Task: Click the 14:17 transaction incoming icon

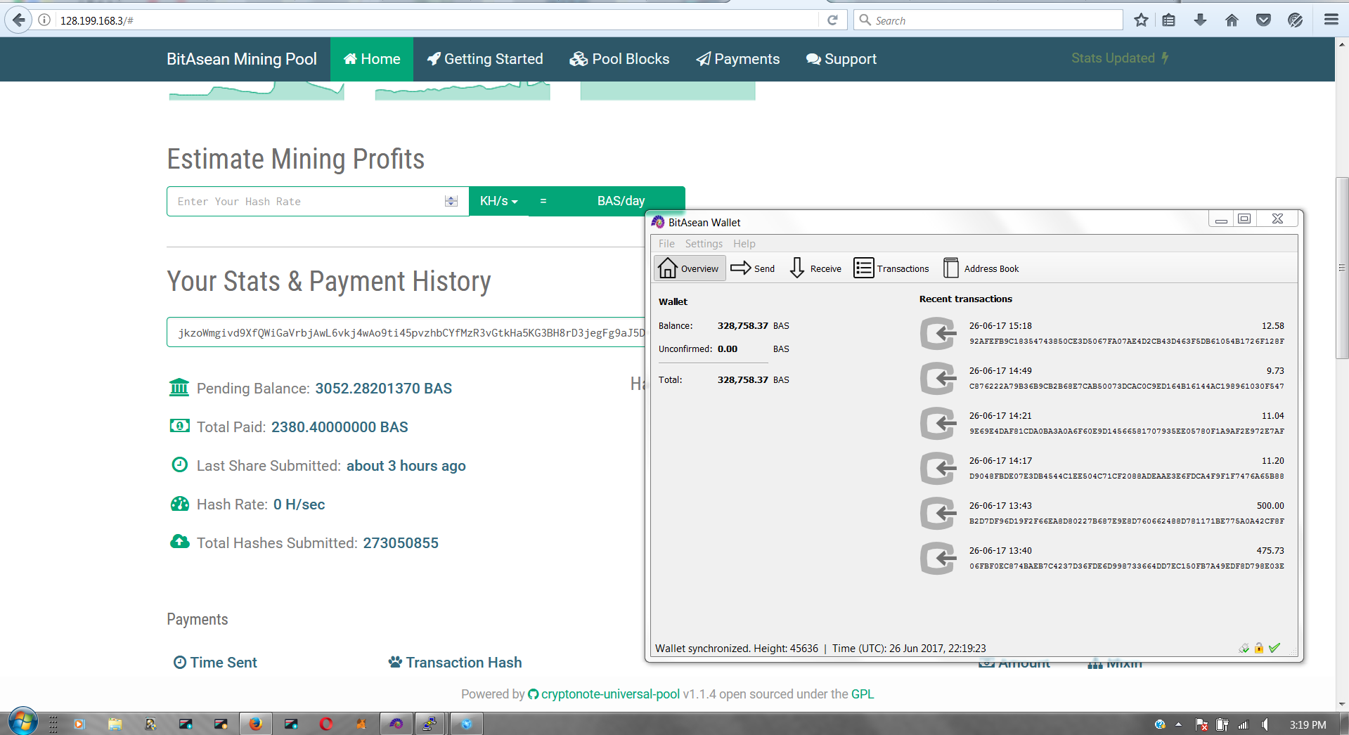Action: pyautogui.click(x=938, y=468)
